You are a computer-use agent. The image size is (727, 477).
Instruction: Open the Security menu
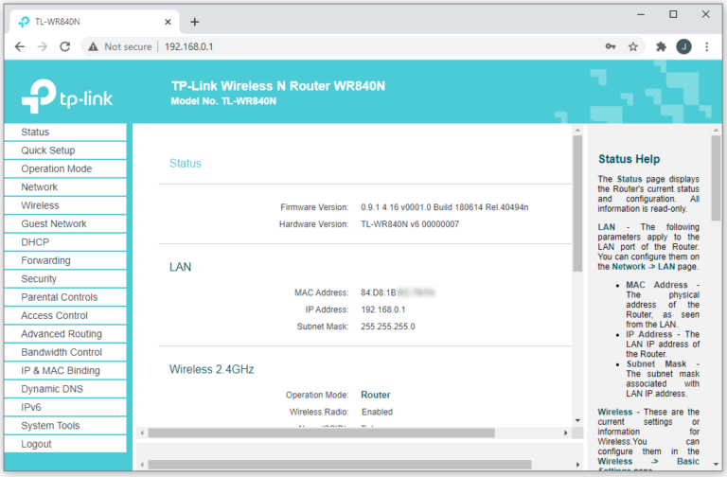coord(65,279)
